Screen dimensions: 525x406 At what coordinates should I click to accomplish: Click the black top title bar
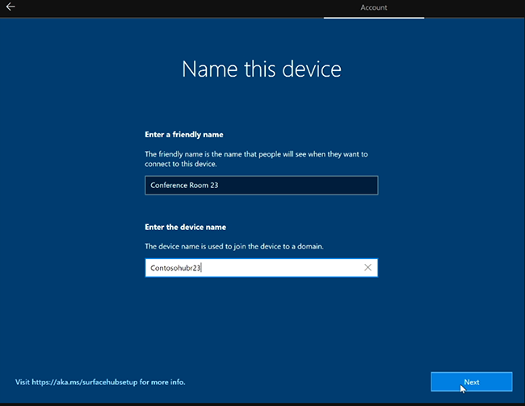[x=167, y=8]
